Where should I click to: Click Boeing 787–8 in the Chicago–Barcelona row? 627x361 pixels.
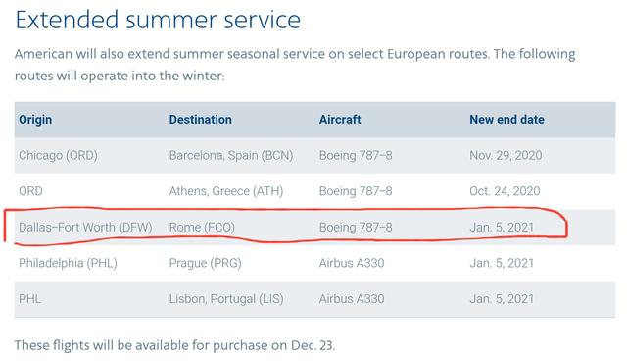pos(356,155)
